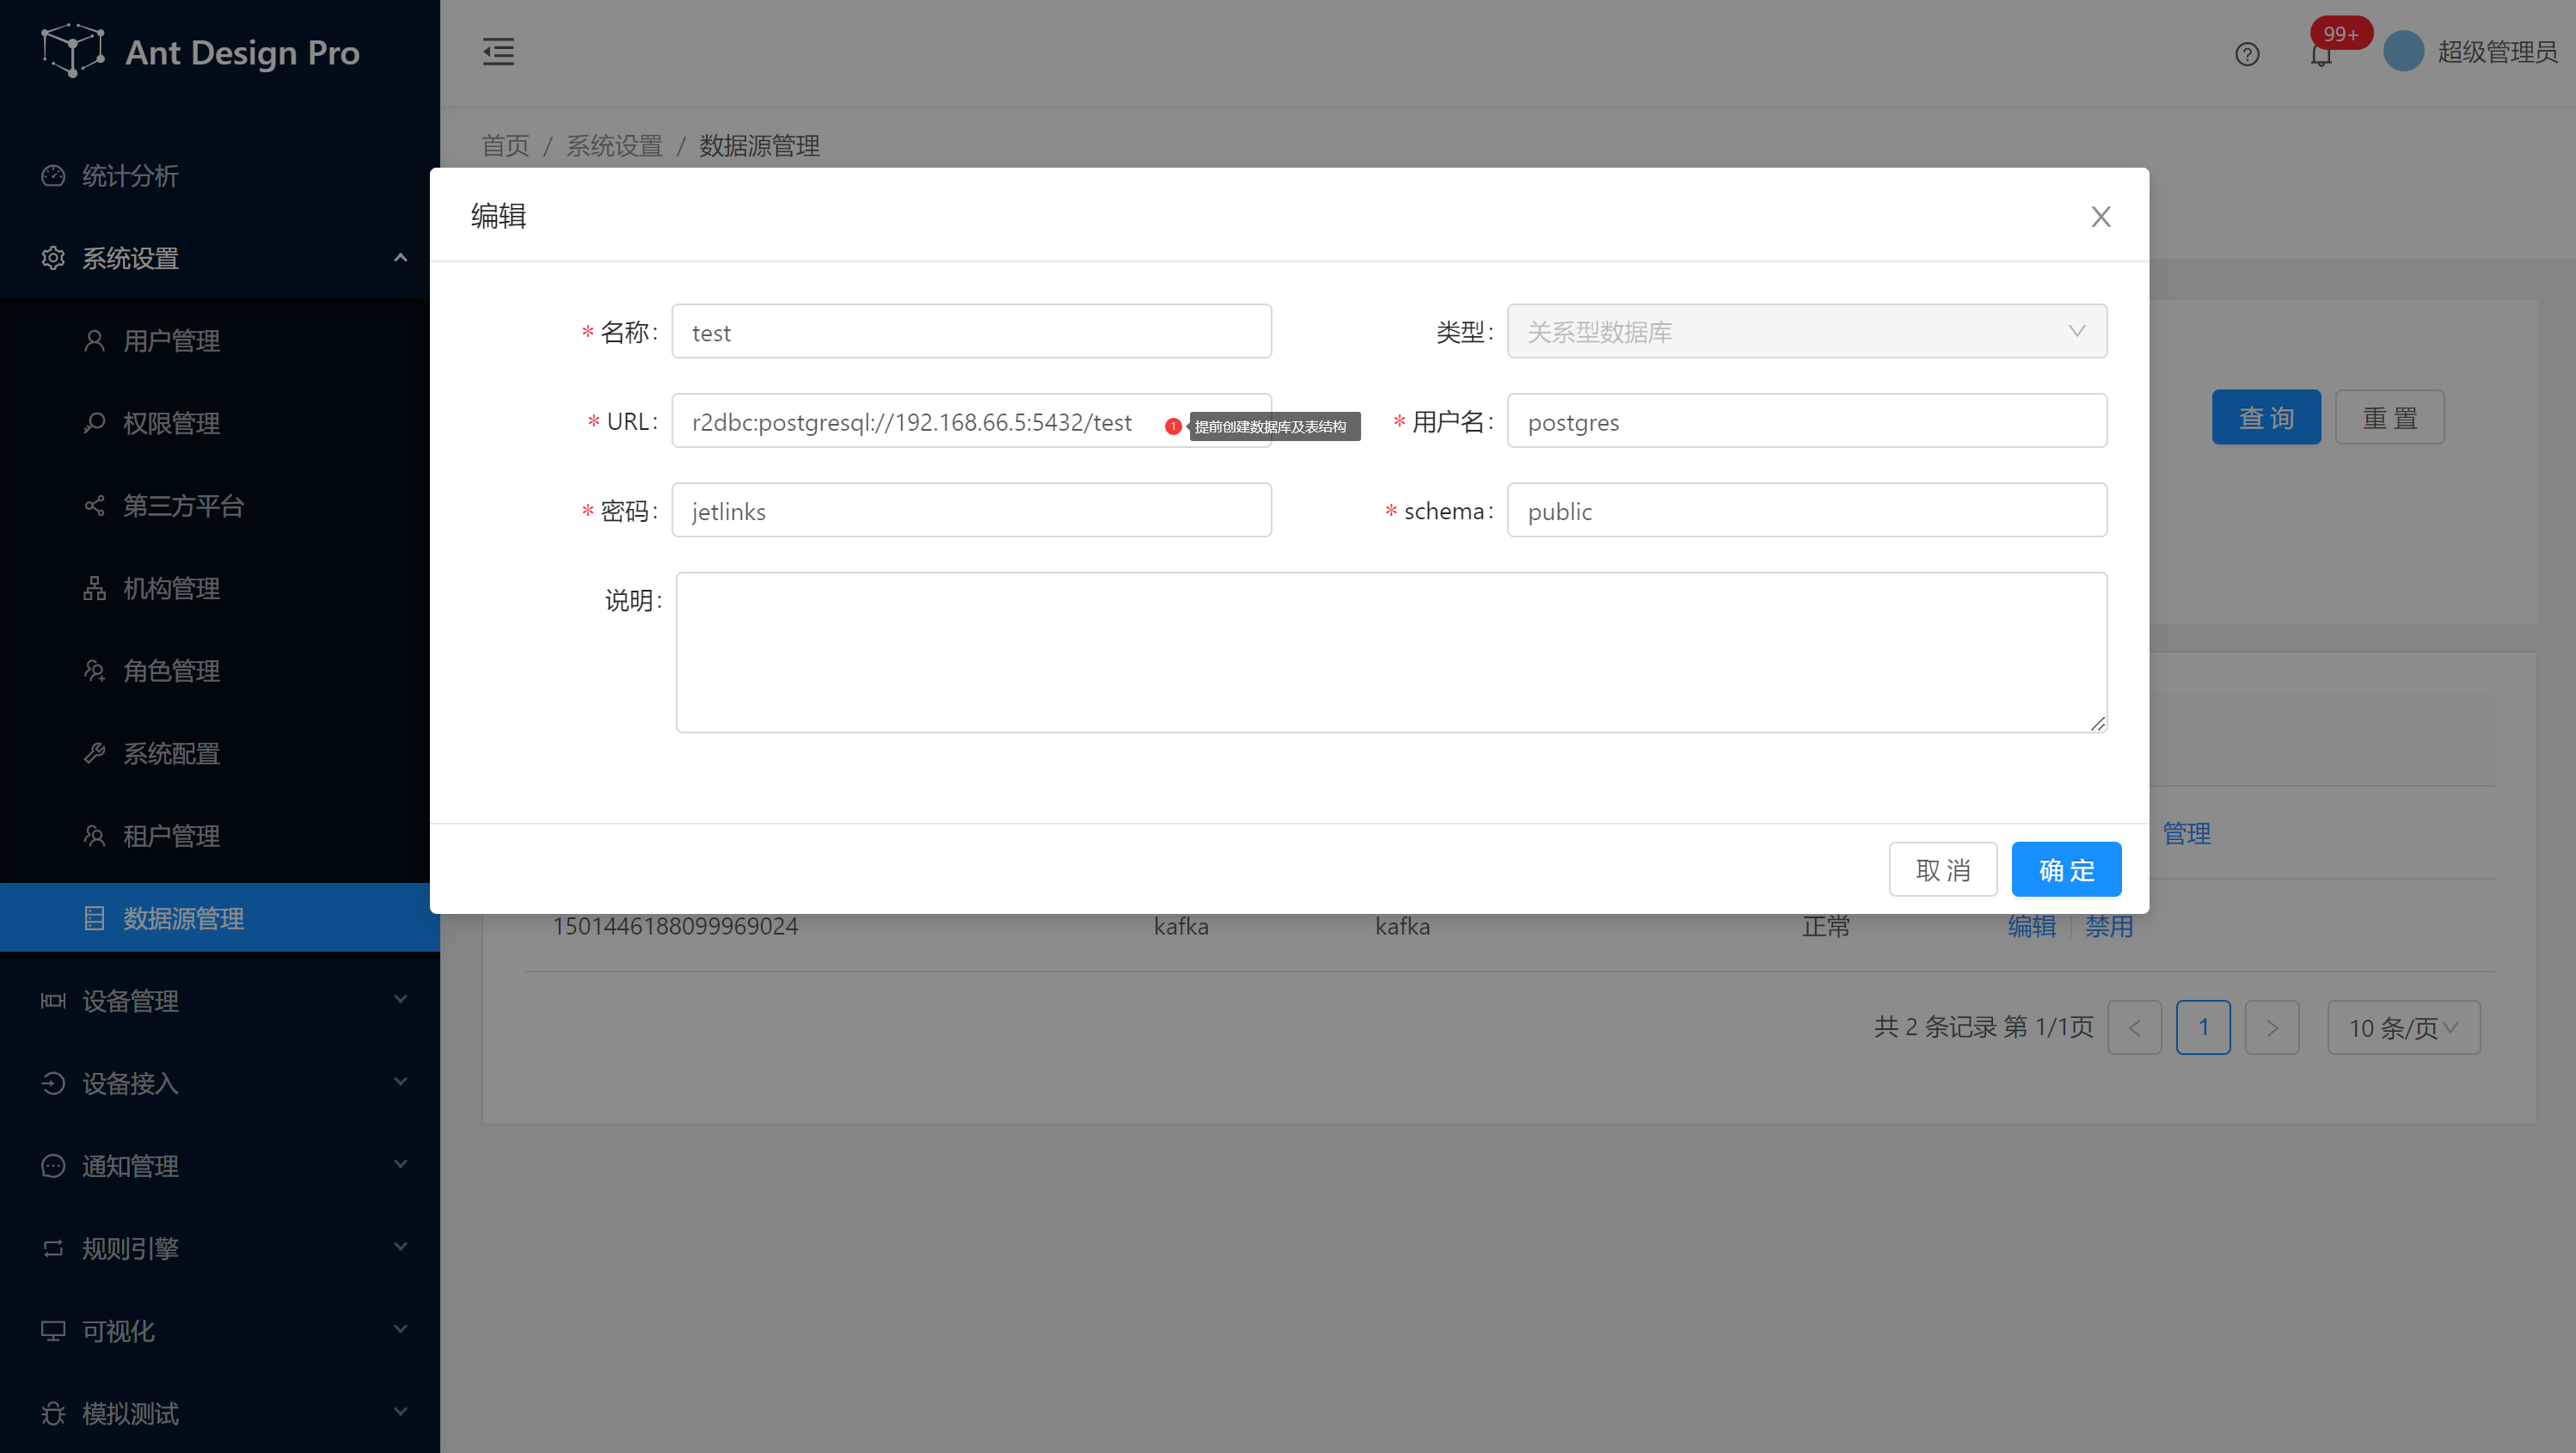The height and width of the screenshot is (1453, 2576).
Task: Click the 共 2 条记录 第 1/1页 pagination text
Action: 1983,1027
